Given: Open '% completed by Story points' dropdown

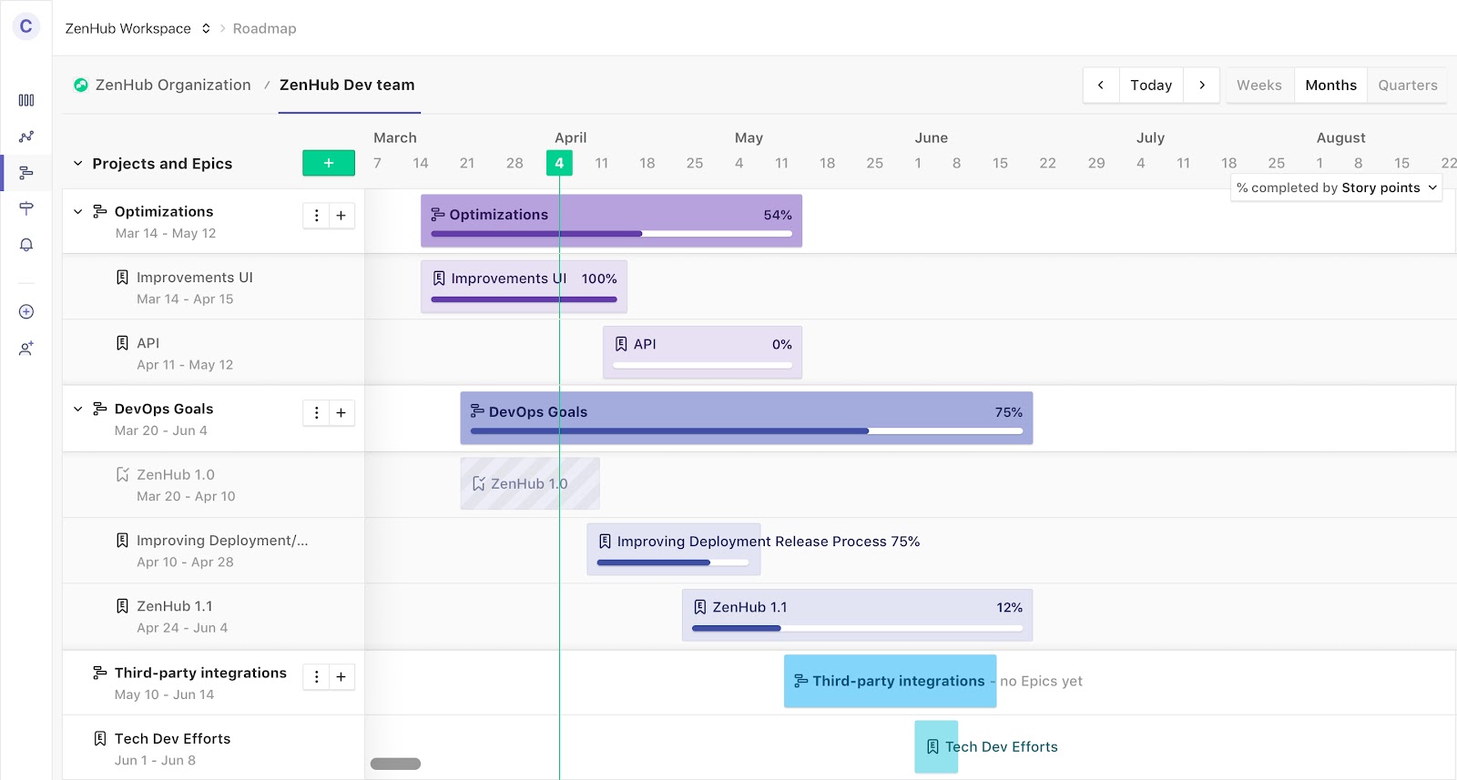Looking at the screenshot, I should (x=1337, y=187).
